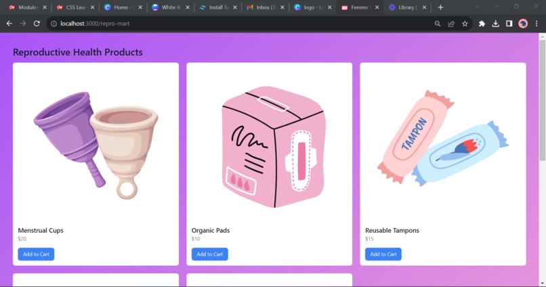Click the Organic Pads product title
The height and width of the screenshot is (287, 546).
210,230
